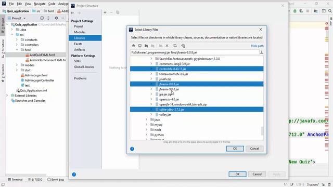Expand the constants package in Project tree
The height and width of the screenshot is (187, 333).
tap(17, 39)
